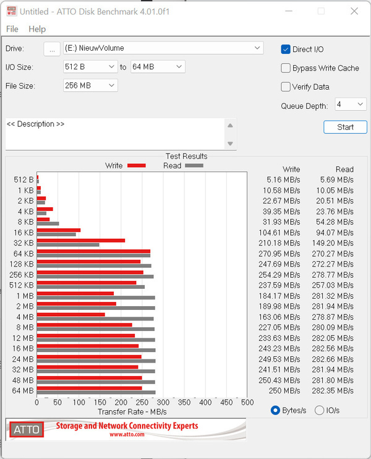Click the '149.20 MB/s' read value
371x459 pixels.
(333, 243)
